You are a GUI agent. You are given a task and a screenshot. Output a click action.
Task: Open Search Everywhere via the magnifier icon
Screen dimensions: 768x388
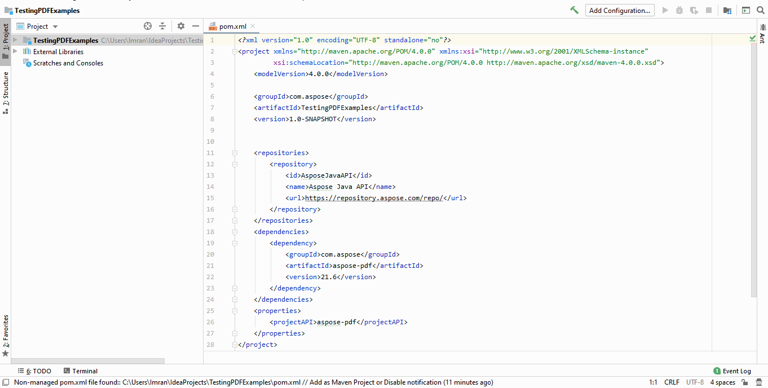(760, 10)
